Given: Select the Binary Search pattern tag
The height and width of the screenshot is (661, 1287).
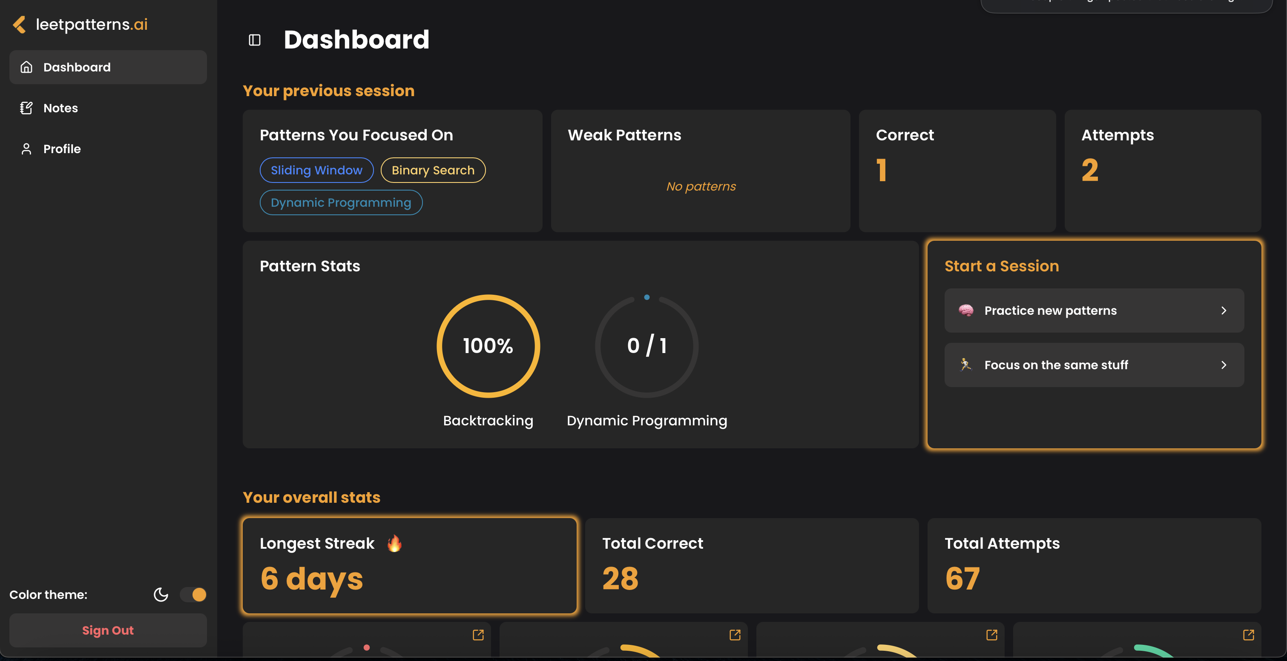Looking at the screenshot, I should pyautogui.click(x=433, y=170).
